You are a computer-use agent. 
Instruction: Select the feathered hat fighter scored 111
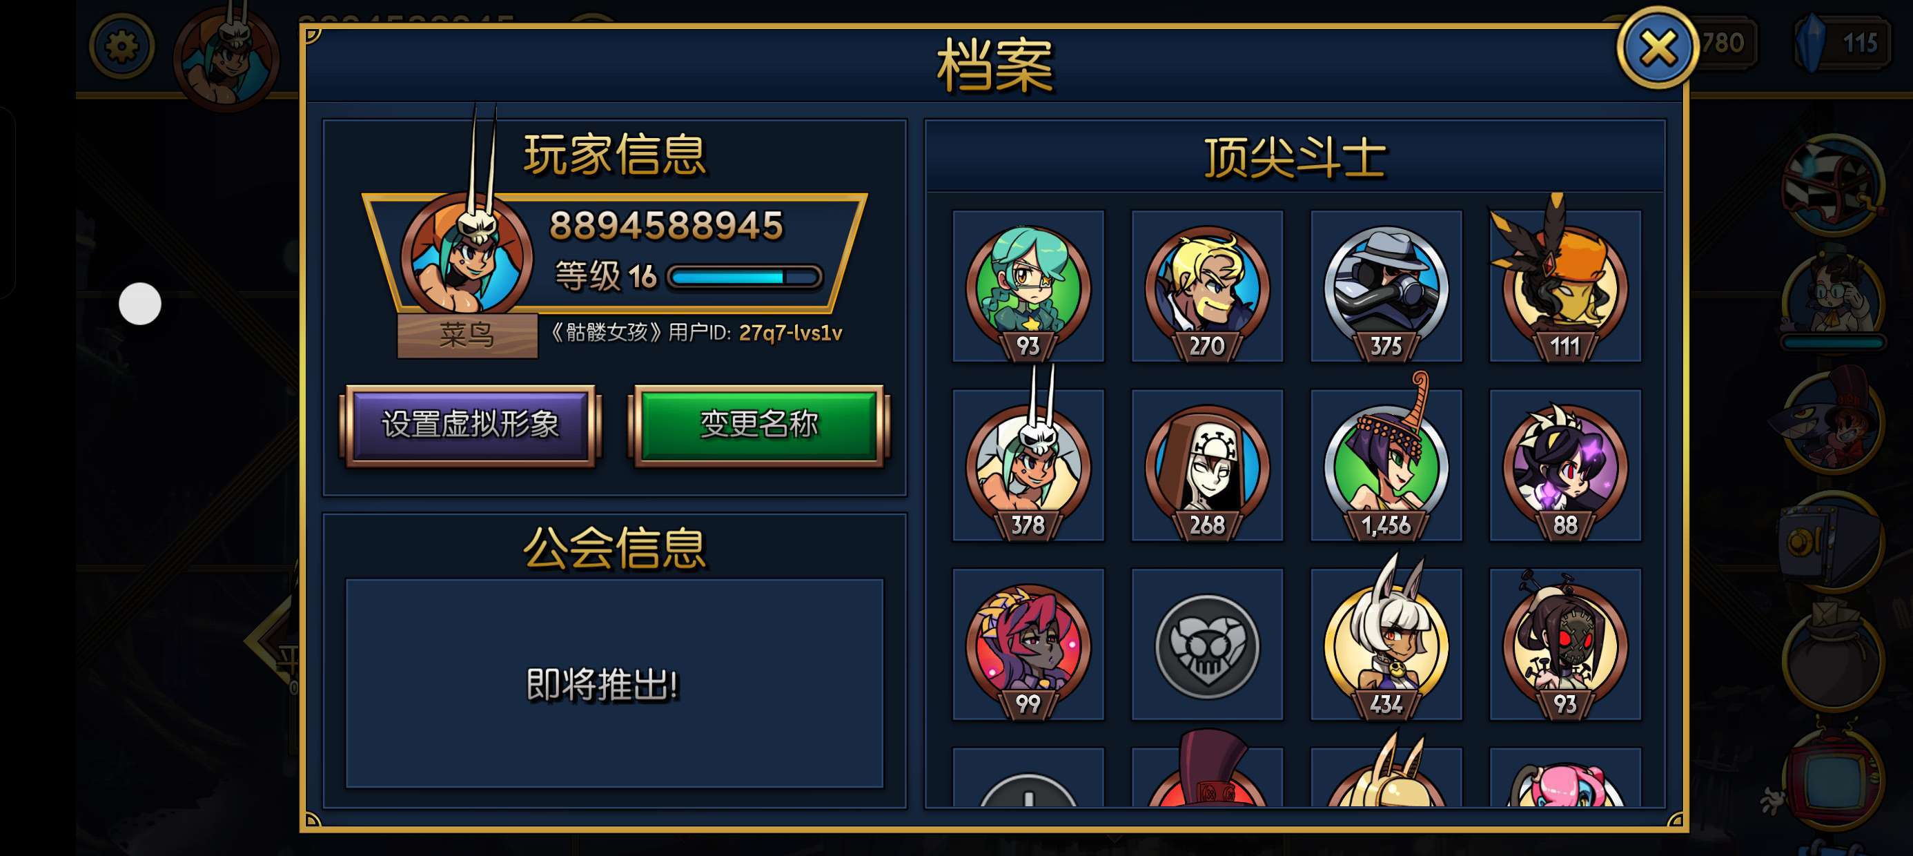(x=1564, y=286)
